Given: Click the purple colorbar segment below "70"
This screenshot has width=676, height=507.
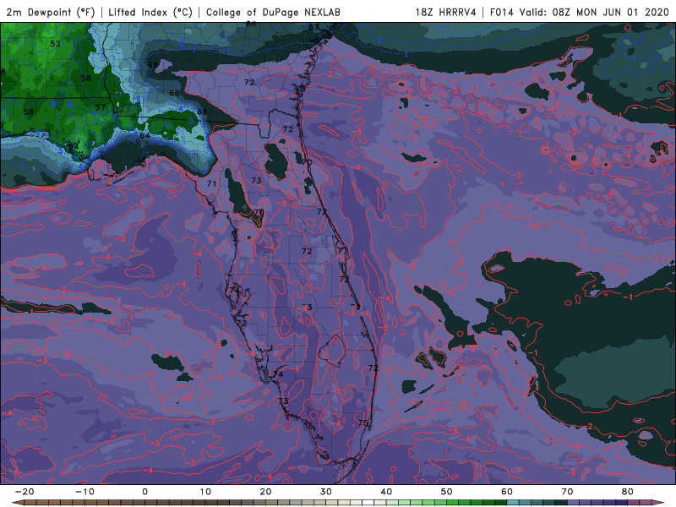Looking at the screenshot, I should [x=574, y=503].
